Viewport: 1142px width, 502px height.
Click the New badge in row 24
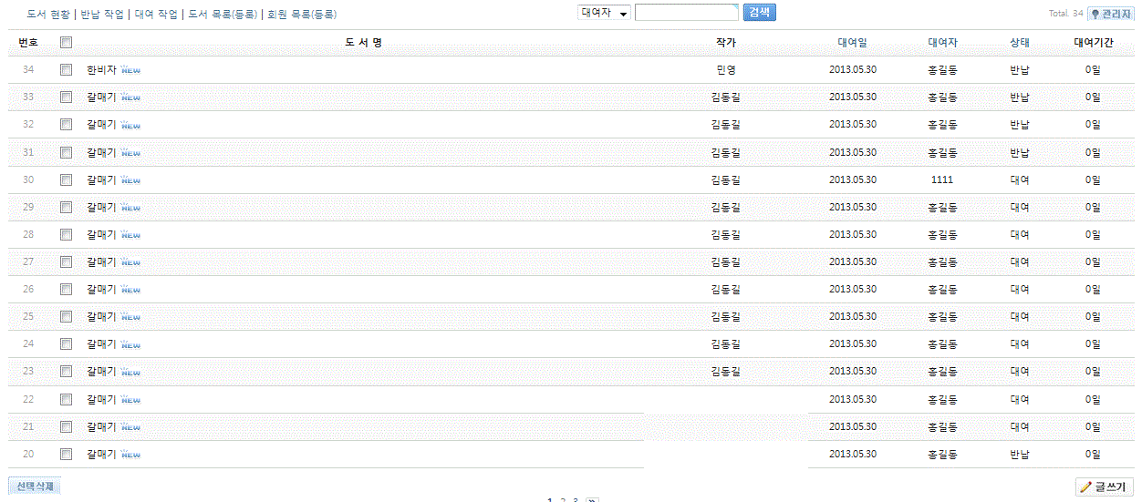[x=130, y=344]
